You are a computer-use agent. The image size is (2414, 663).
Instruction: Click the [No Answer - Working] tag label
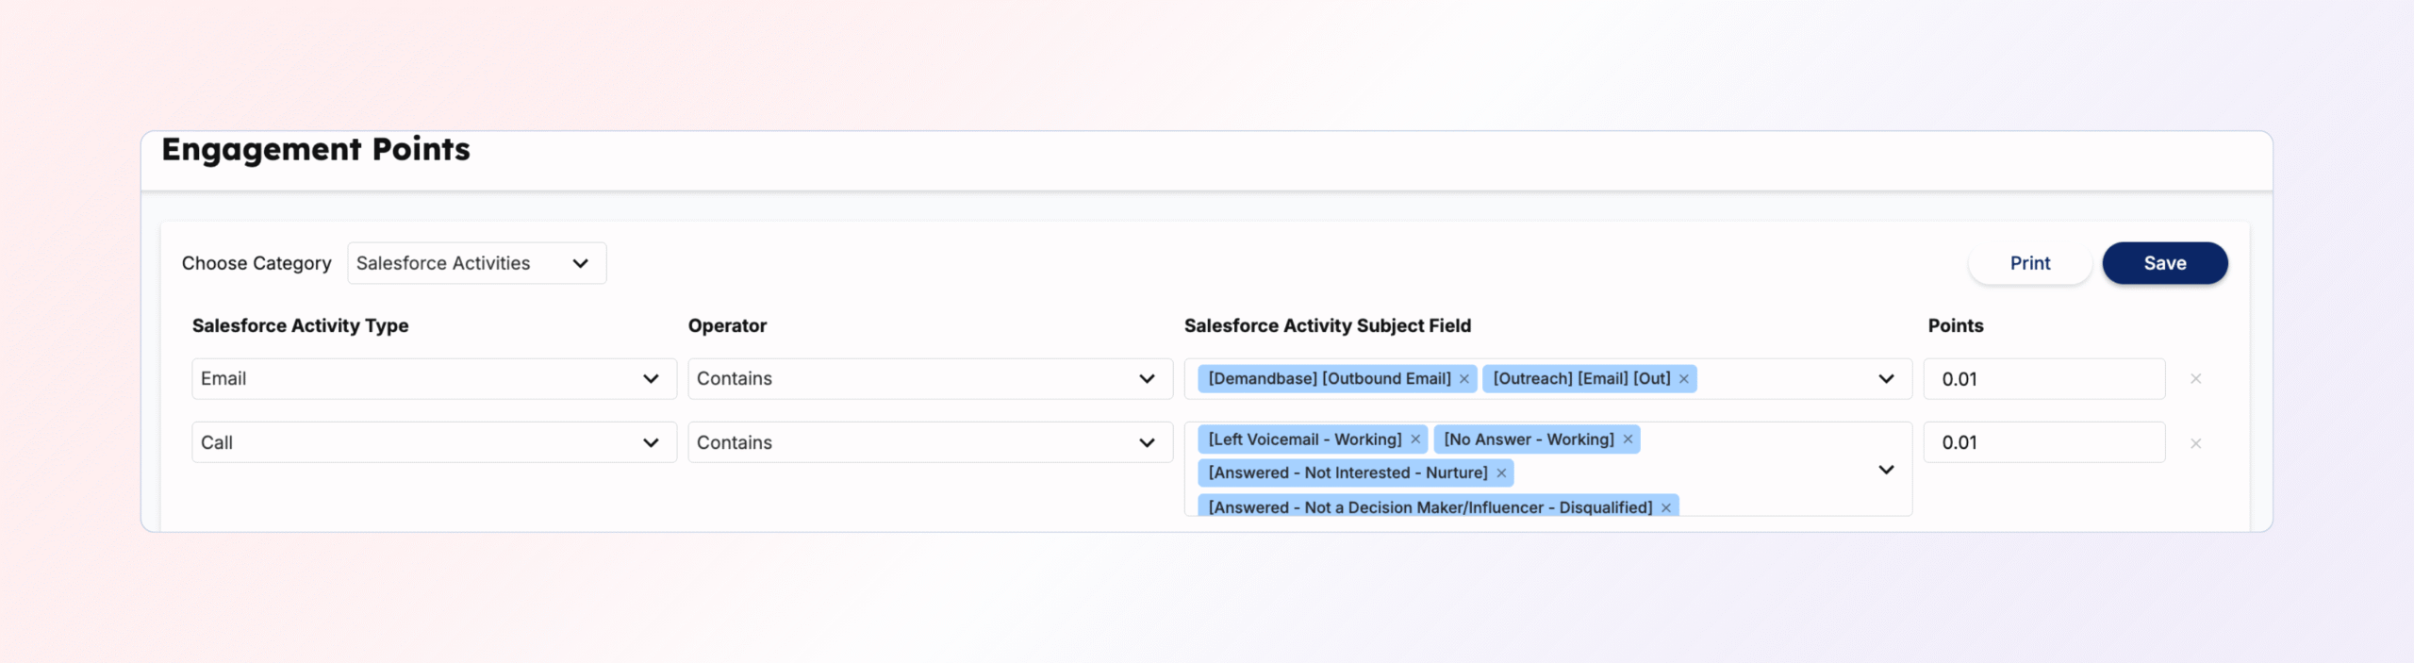[x=1529, y=439]
